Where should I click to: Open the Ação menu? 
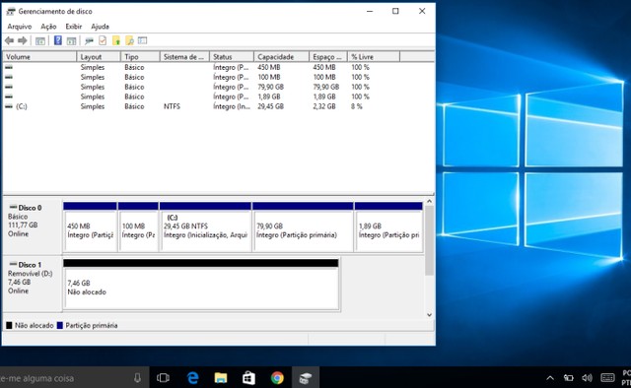click(48, 27)
